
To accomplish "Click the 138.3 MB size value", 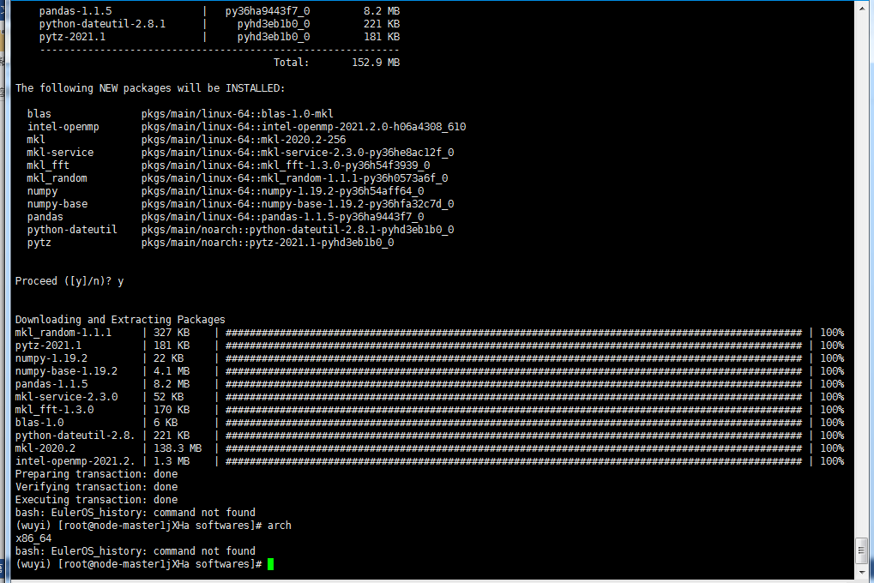I will tap(178, 448).
